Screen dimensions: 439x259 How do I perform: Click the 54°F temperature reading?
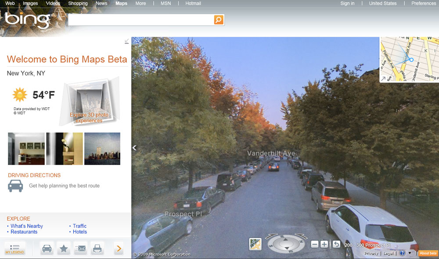click(x=43, y=95)
